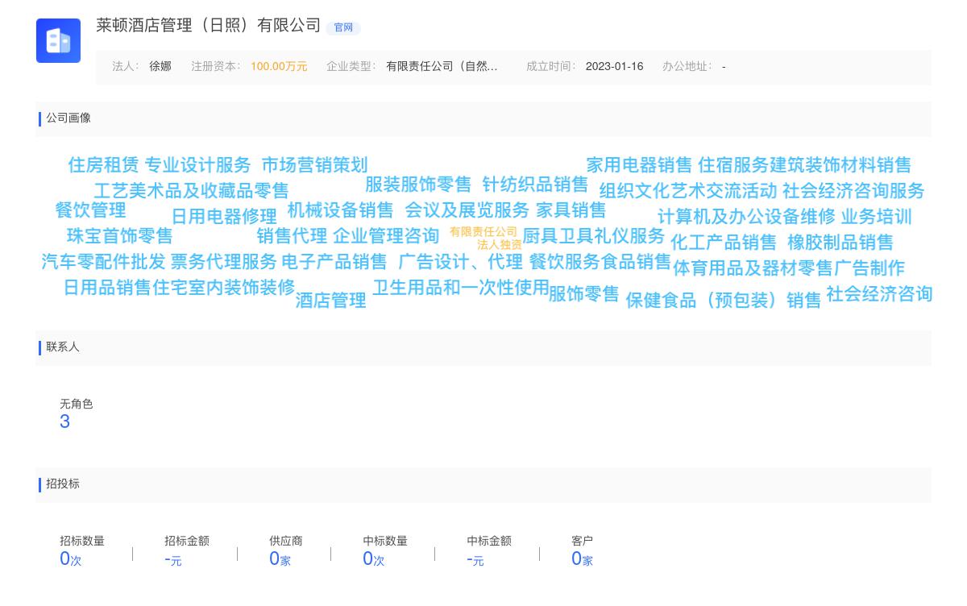Click the 礼仪服务 tag

coord(629,236)
